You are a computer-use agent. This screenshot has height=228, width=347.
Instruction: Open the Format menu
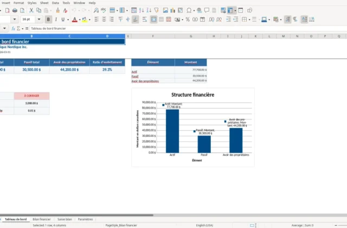[x=18, y=3]
